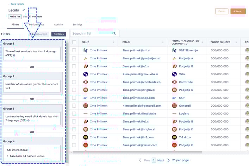
Task: Go back via Back to lists link
Action: (16, 4)
